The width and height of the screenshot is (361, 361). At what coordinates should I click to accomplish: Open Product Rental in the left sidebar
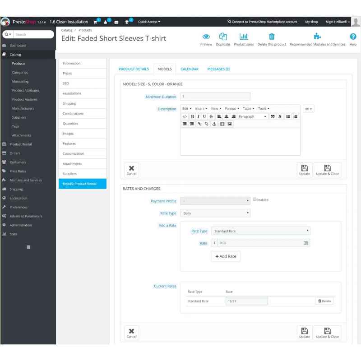(20, 144)
